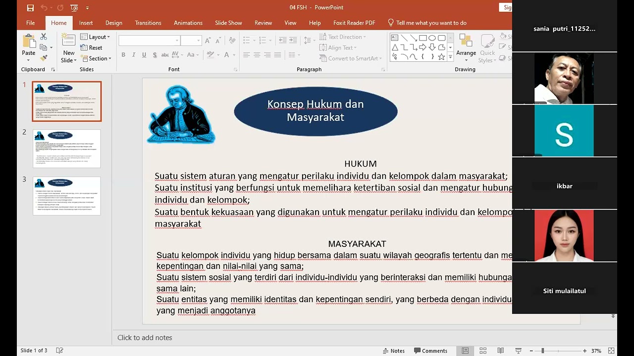Open the Quick Styles gallery

click(487, 48)
